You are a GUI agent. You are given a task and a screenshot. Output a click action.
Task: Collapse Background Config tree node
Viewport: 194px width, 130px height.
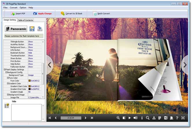(x=6, y=72)
